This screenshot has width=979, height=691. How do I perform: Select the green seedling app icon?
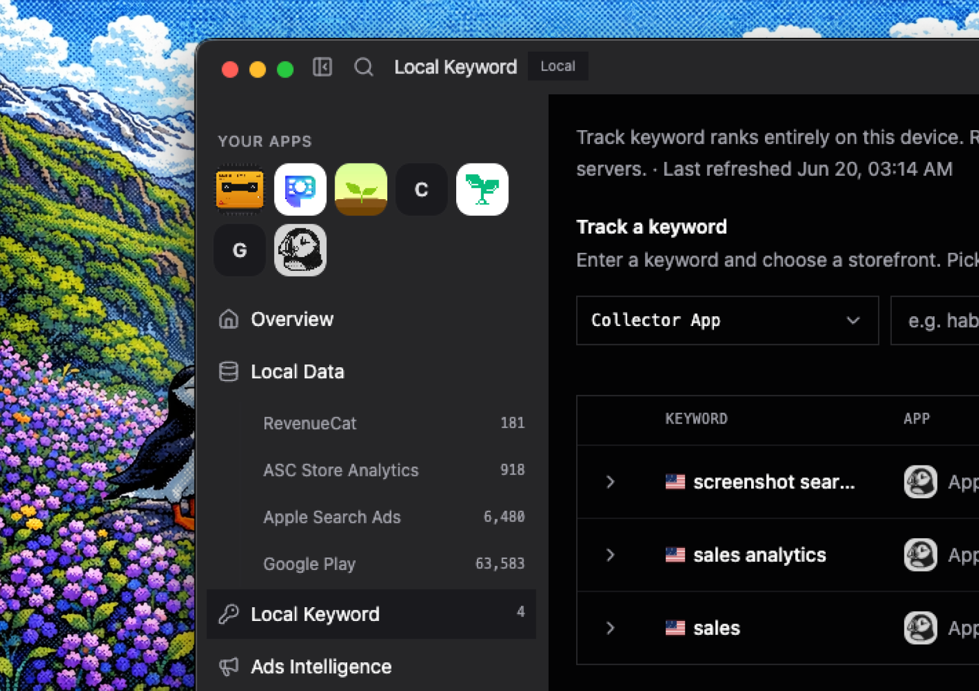coord(361,189)
